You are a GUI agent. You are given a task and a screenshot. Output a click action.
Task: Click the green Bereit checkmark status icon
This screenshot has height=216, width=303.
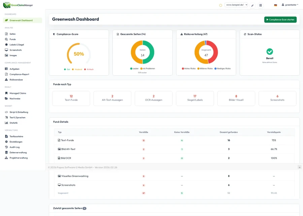270,51
